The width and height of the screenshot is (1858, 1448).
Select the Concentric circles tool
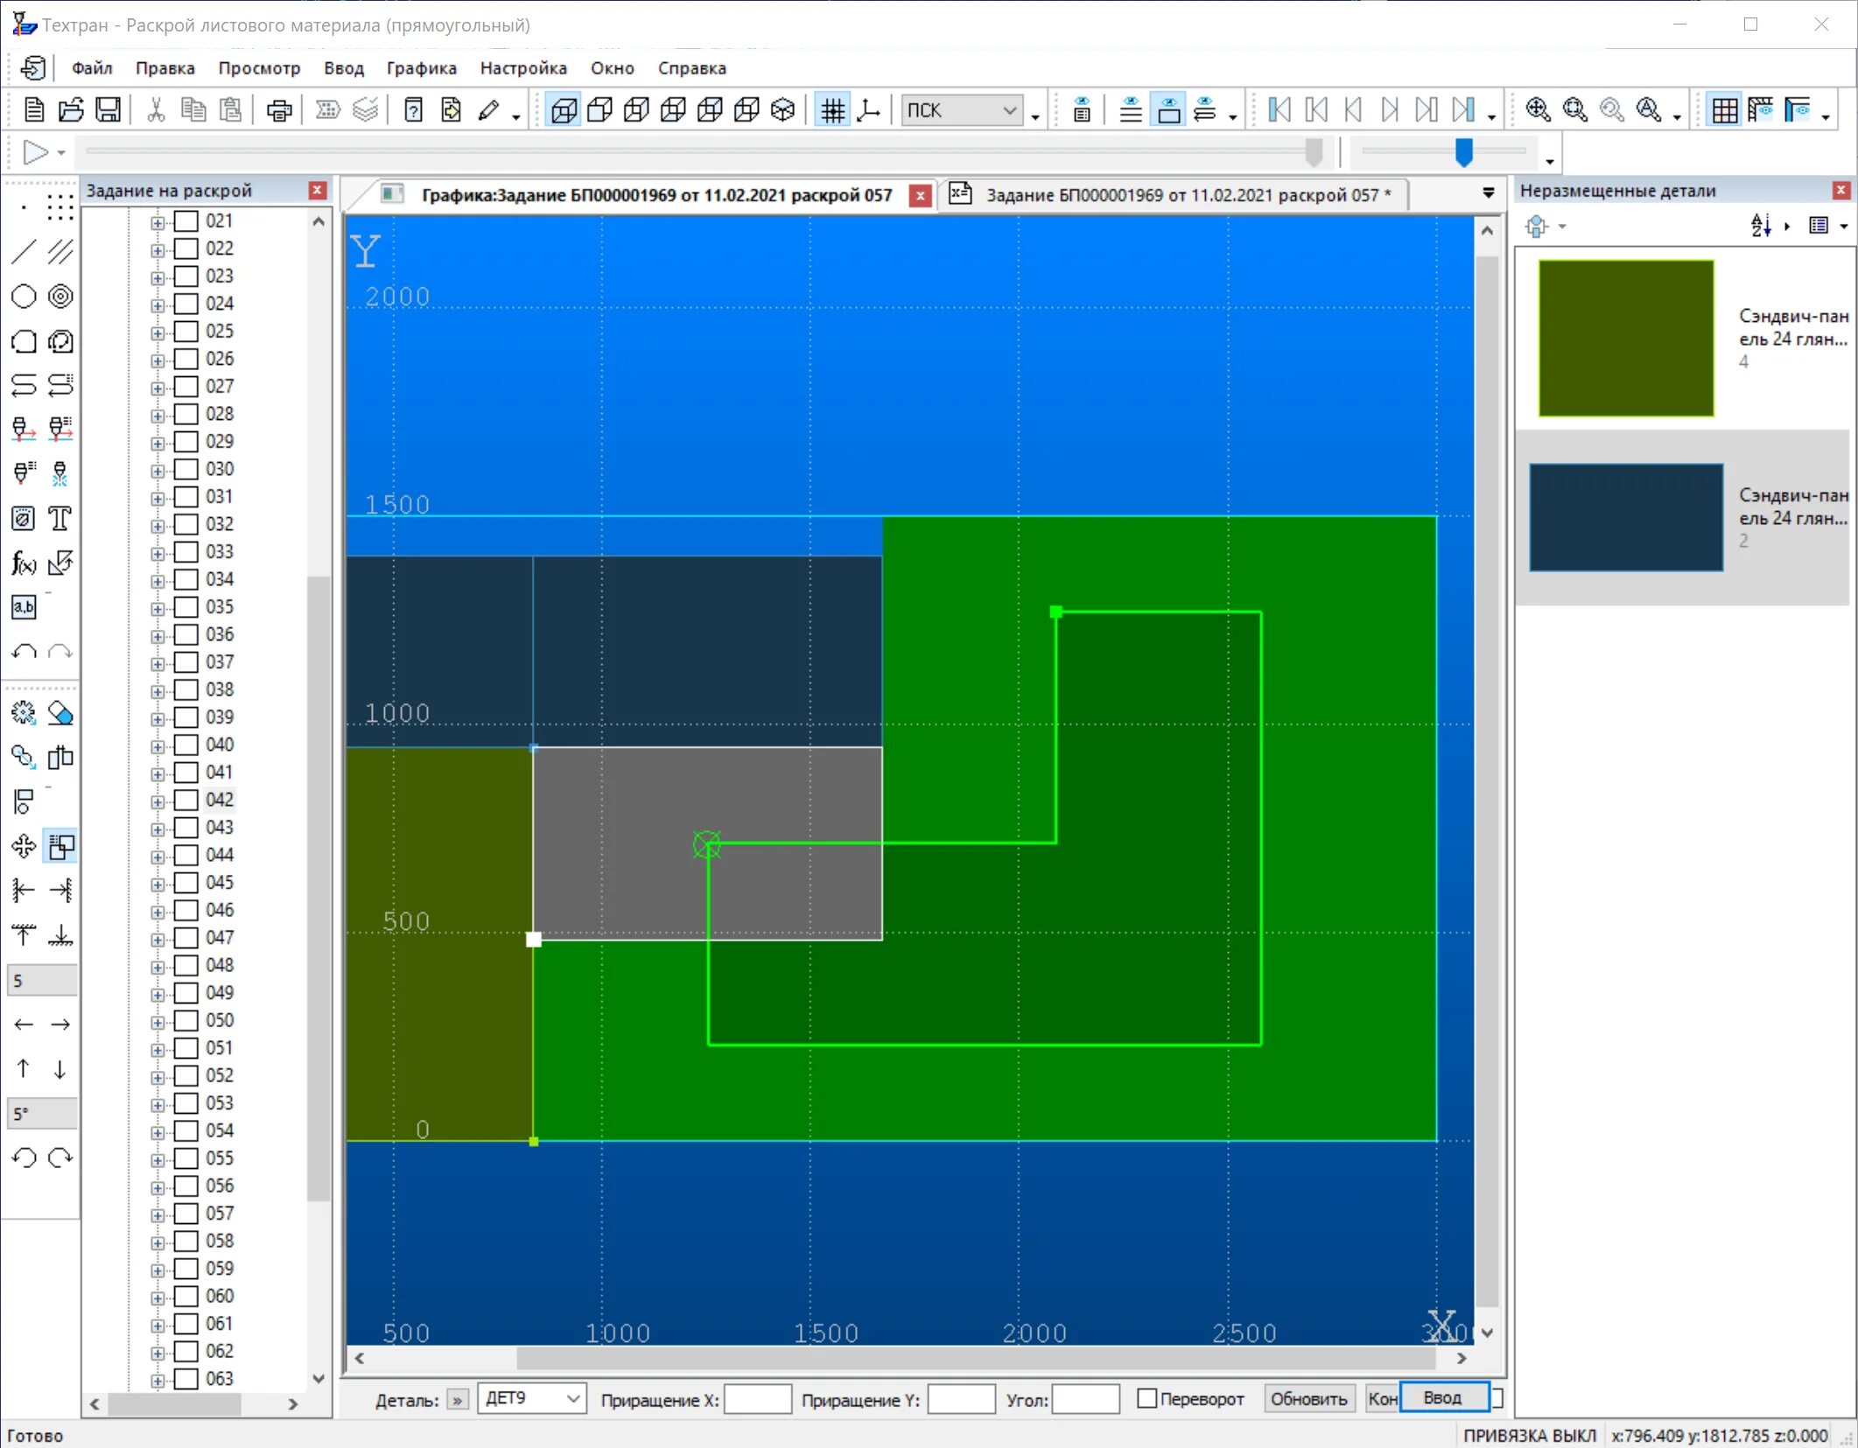click(x=60, y=297)
